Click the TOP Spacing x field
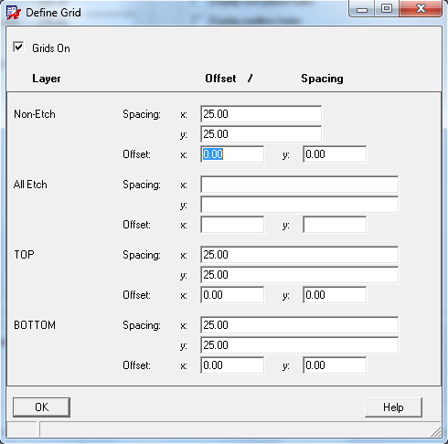The width and height of the screenshot is (448, 444). [300, 255]
